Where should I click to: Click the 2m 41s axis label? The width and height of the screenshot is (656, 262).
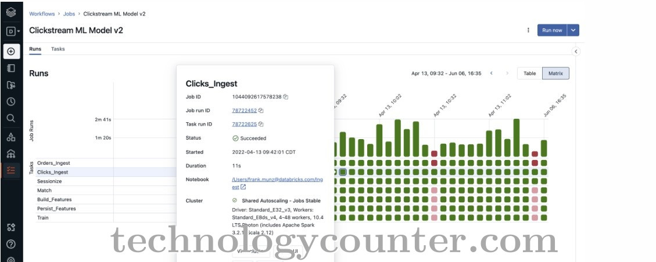(103, 120)
